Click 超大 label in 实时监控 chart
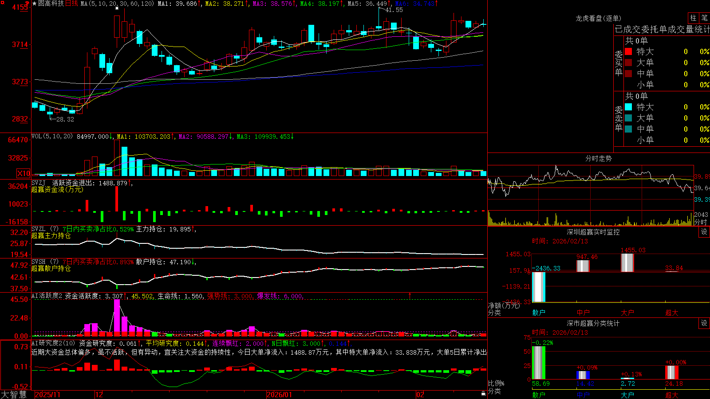The height and width of the screenshot is (399, 710). 672,313
